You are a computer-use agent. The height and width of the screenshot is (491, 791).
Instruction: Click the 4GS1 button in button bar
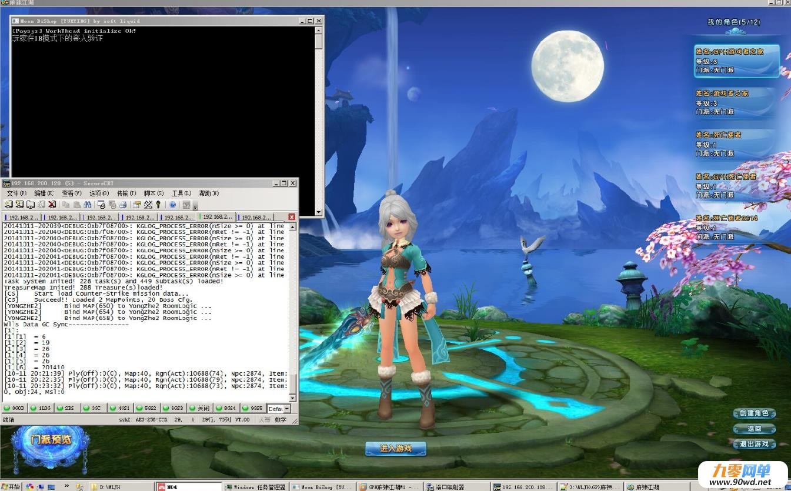121,408
